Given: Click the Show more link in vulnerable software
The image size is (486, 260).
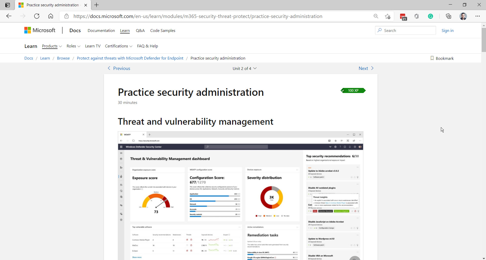Looking at the screenshot, I should [137, 257].
